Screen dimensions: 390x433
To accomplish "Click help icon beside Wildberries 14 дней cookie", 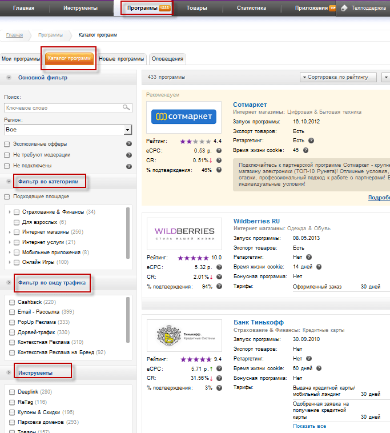I will click(319, 267).
